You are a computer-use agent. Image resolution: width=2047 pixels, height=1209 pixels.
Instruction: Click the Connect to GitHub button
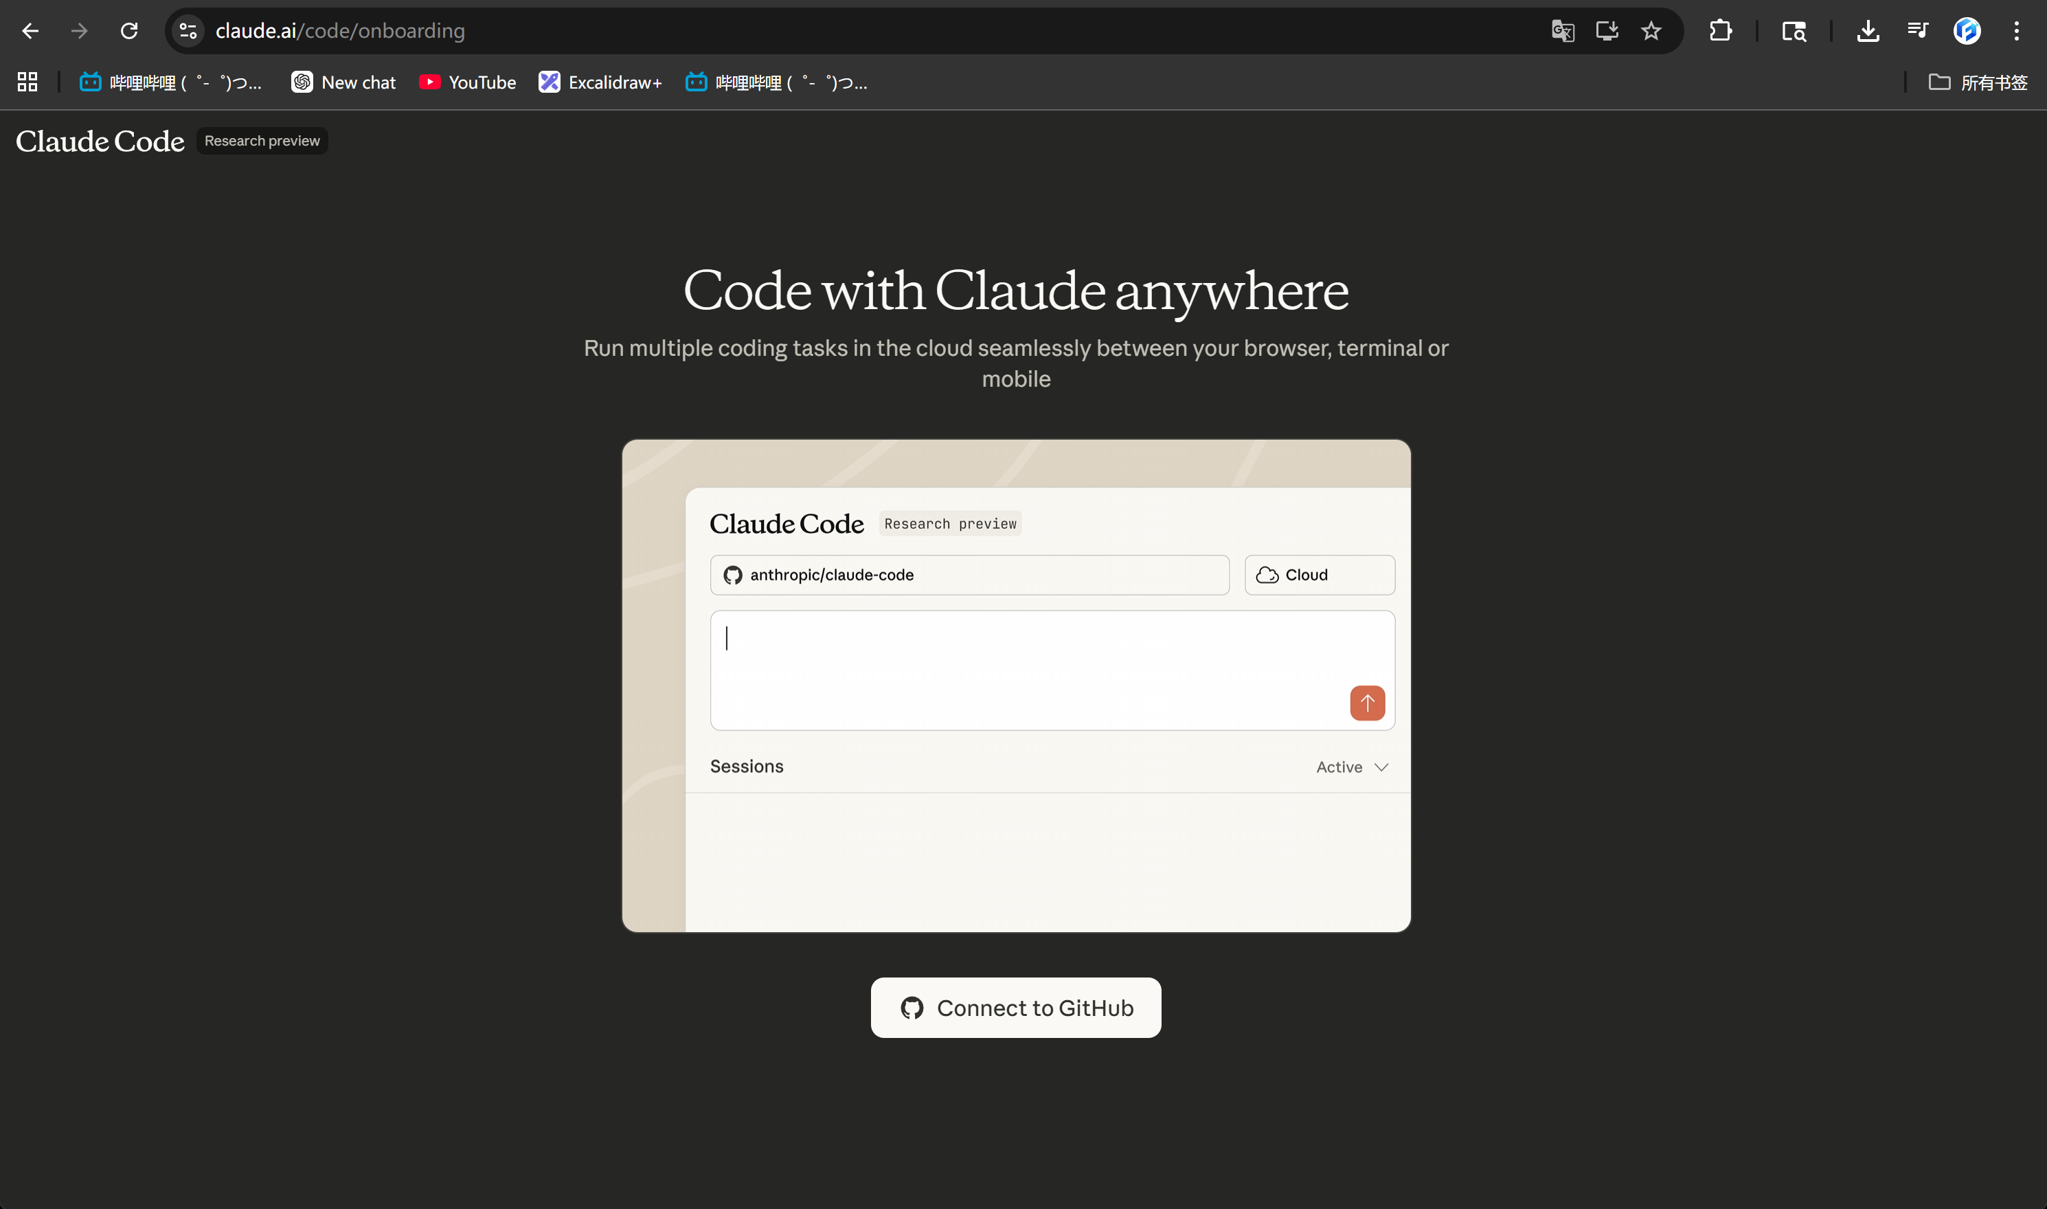click(x=1016, y=1008)
